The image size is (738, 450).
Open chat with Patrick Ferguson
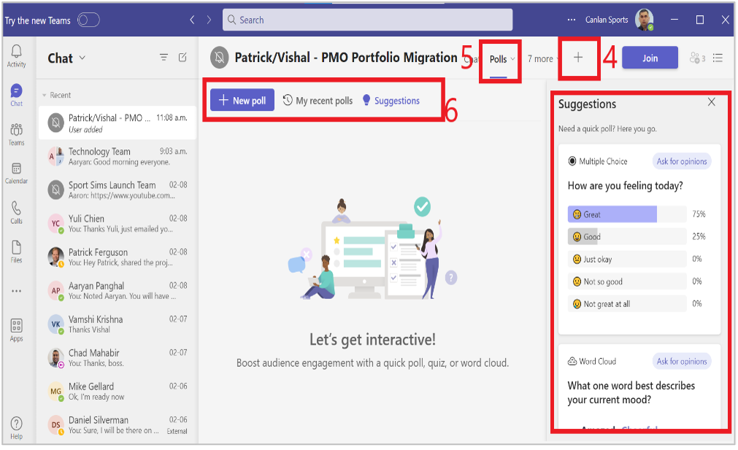click(x=118, y=257)
